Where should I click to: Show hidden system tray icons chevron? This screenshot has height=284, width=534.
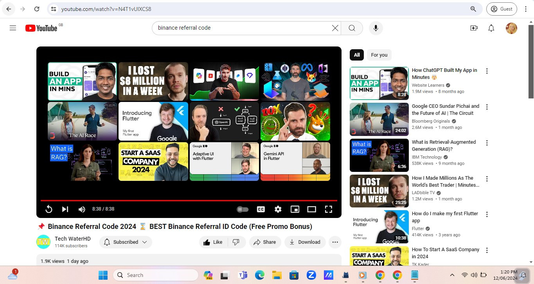point(452,275)
